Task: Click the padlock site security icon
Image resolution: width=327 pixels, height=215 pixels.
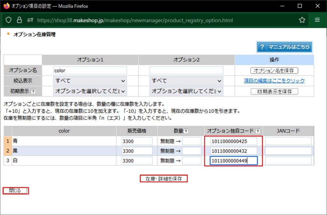Action: (x=19, y=20)
